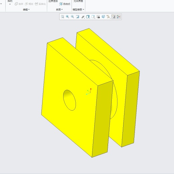This screenshot has width=174, height=174.
Task: Click the 边界混合 boundary blend button
Action: click(x=53, y=1)
